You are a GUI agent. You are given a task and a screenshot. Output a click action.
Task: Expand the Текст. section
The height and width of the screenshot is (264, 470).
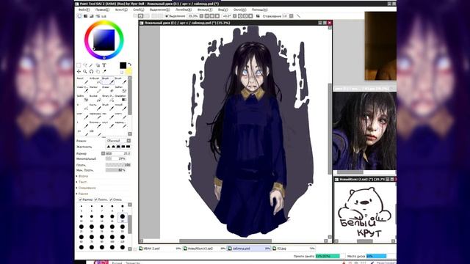[x=82, y=182]
